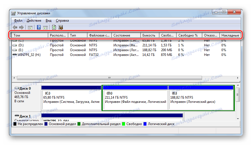The width and height of the screenshot is (252, 145).
Task: Sort by the Накладные column header
Action: click(x=230, y=35)
